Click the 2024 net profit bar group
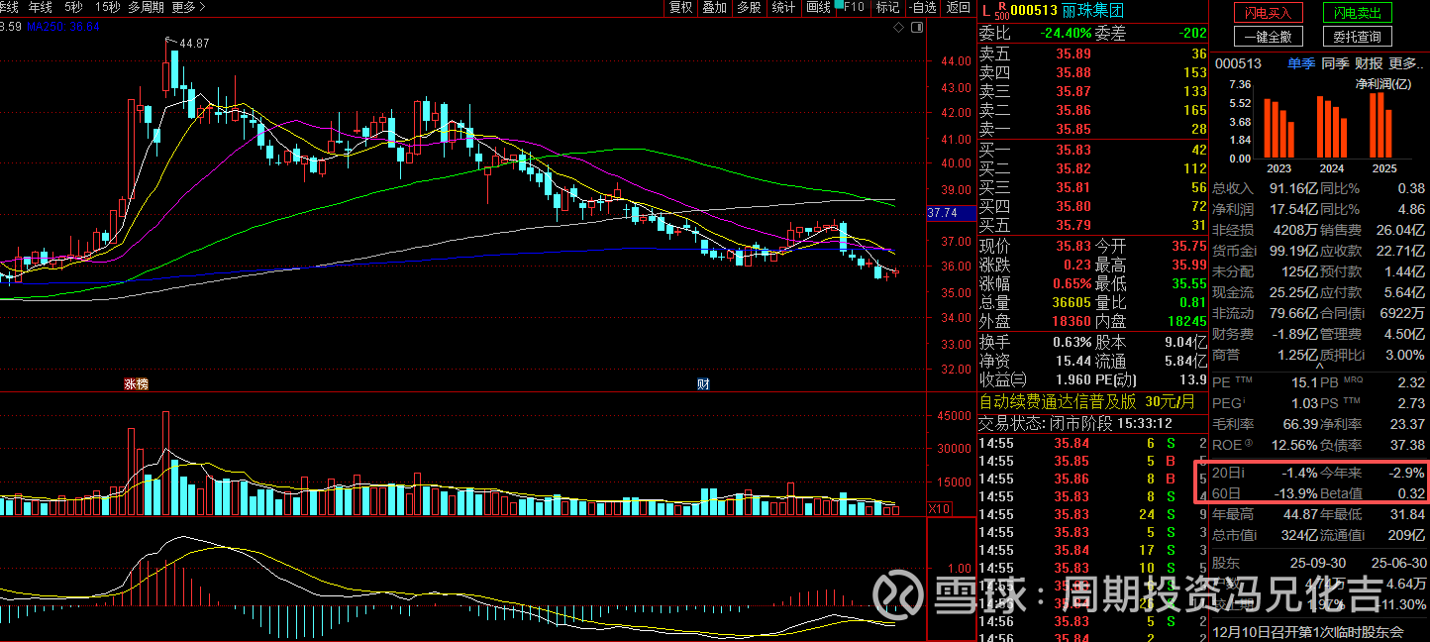1430x642 pixels. (1332, 127)
